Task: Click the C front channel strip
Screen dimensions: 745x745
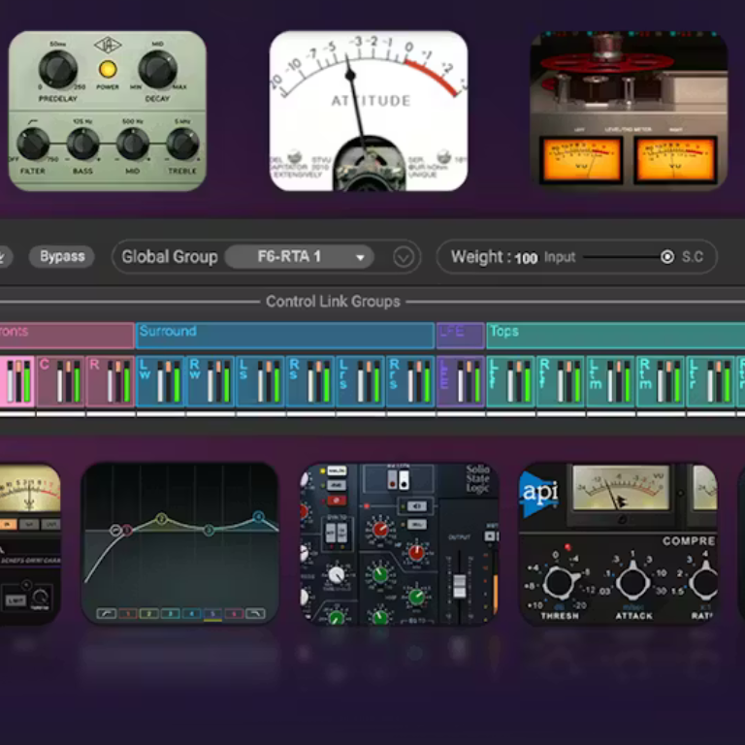Action: pos(59,380)
